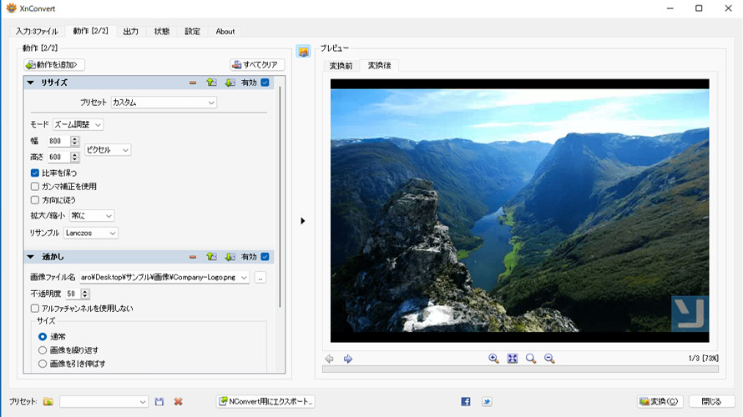Delete preset with red X icon

(178, 401)
